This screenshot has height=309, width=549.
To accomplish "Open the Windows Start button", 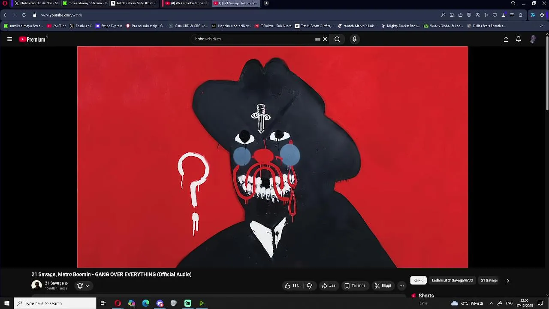I will pyautogui.click(x=7, y=303).
